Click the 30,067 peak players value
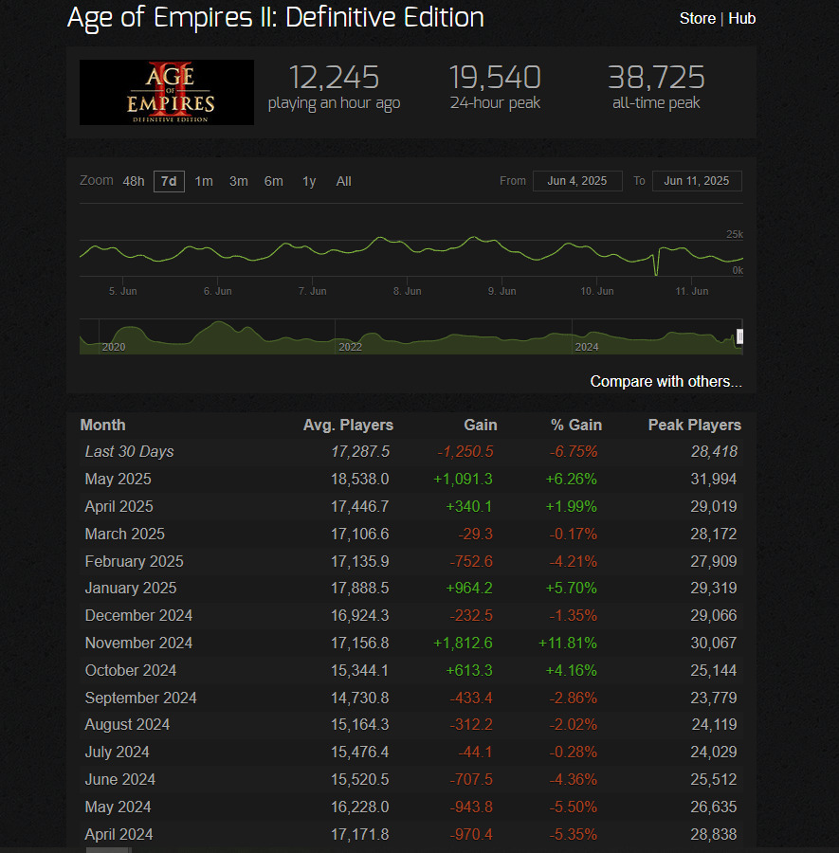This screenshot has height=853, width=839. click(x=713, y=643)
